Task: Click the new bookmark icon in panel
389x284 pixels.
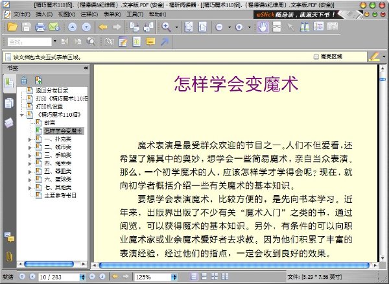Action: pos(38,80)
